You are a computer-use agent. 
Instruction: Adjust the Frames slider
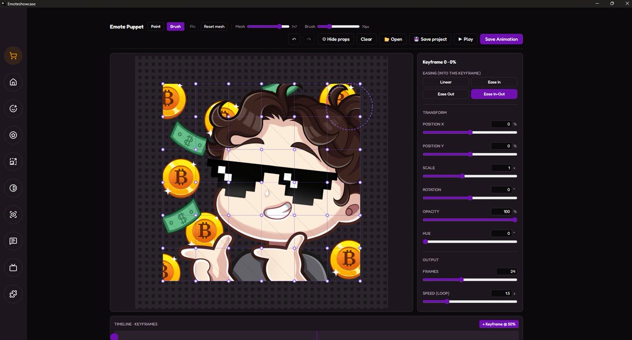470,280
